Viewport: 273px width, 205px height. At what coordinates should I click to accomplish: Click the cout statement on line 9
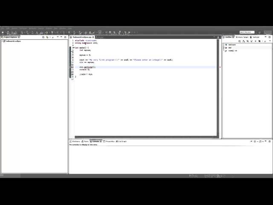click(x=126, y=60)
